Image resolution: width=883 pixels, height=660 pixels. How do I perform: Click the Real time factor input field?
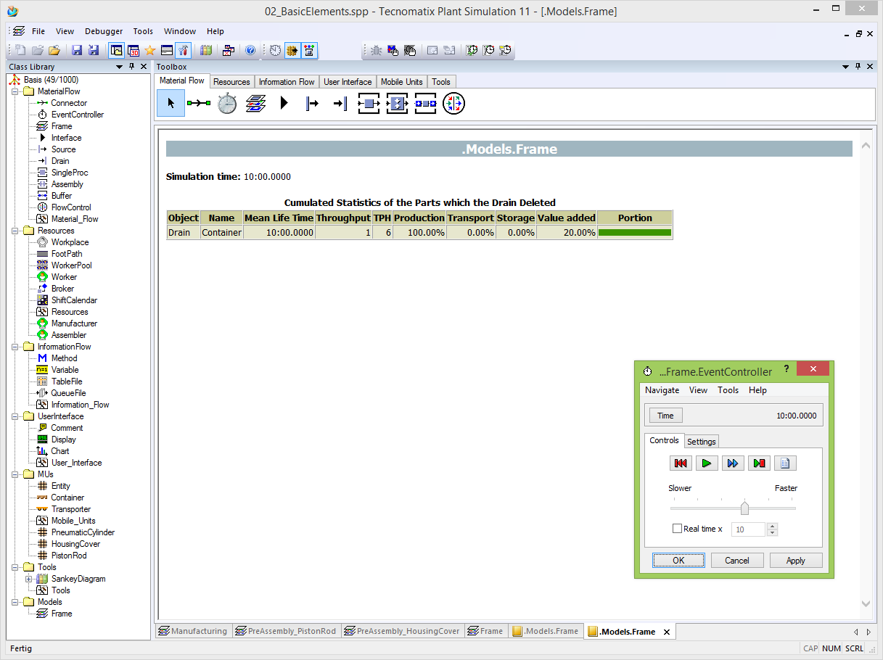pyautogui.click(x=749, y=529)
